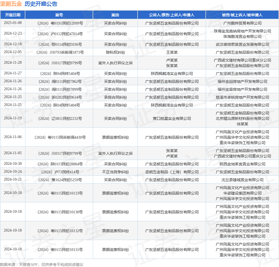
Task: Click defendant 福州金霖房地产开发有限公司
Action: coord(242,89)
